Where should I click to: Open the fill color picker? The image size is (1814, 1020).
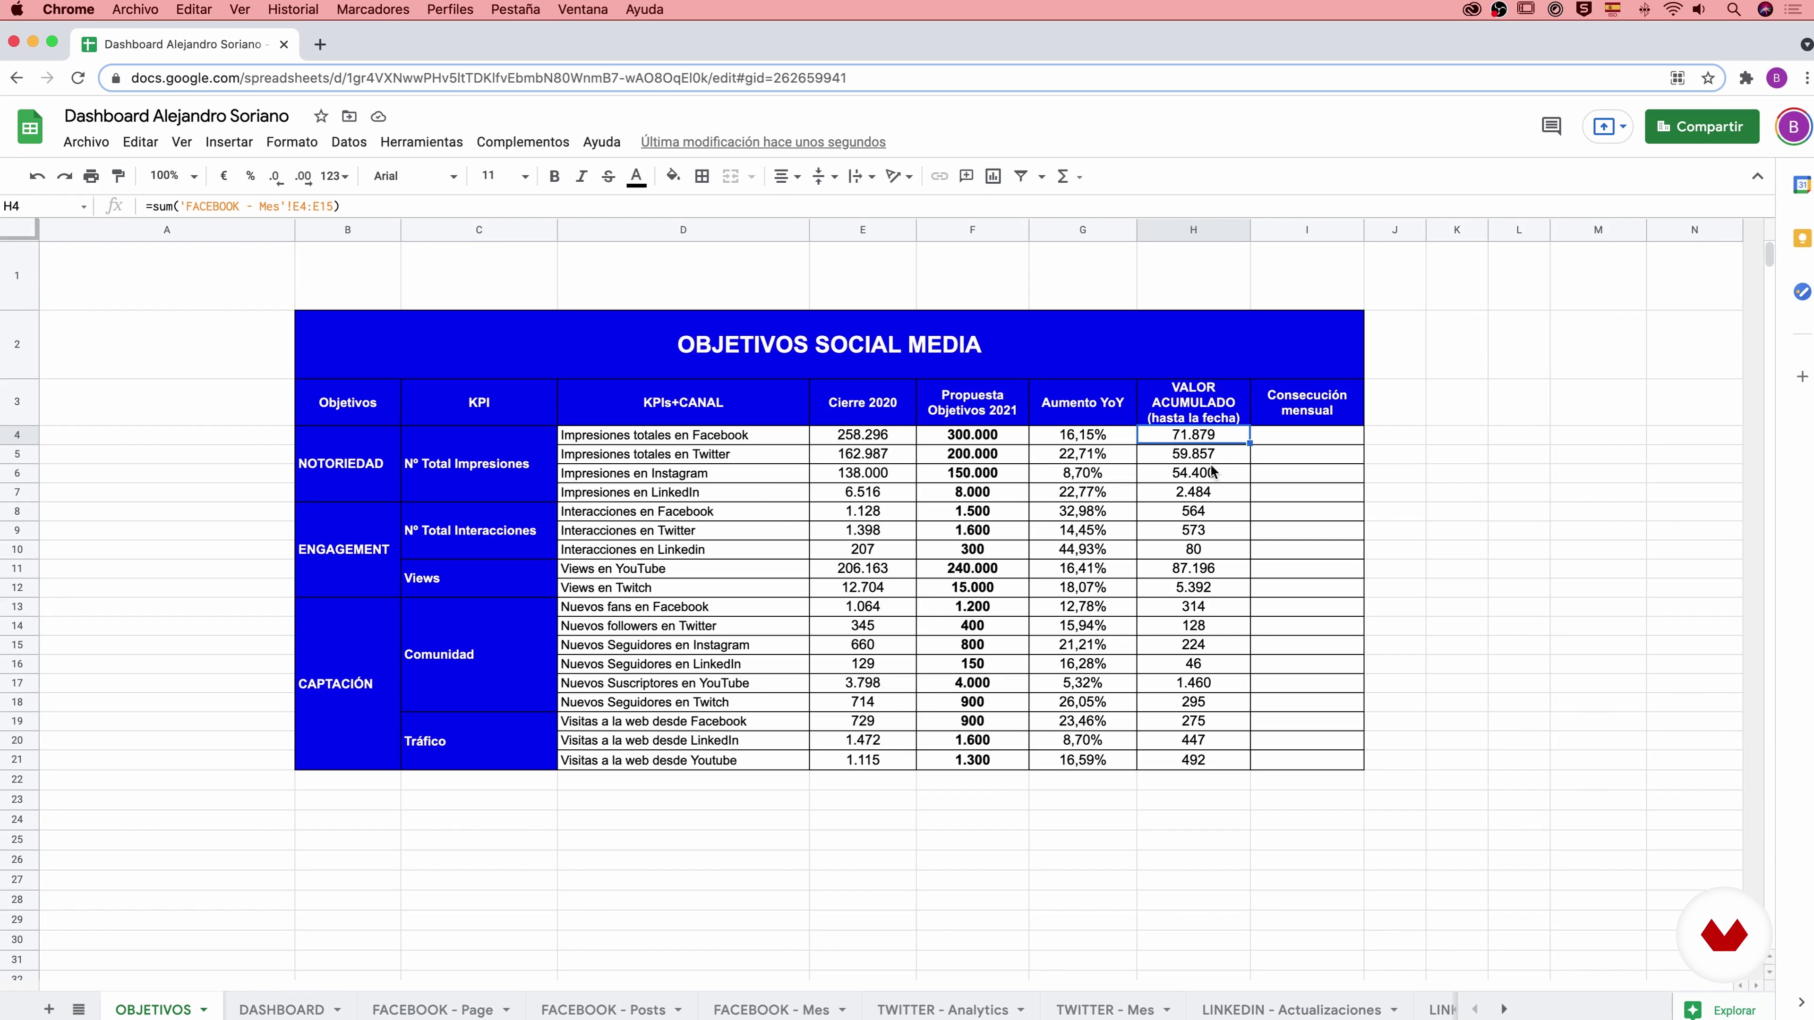pyautogui.click(x=673, y=176)
